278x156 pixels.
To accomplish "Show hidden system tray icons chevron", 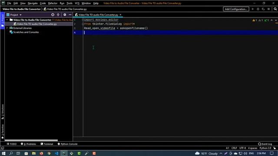I will (x=221, y=153).
